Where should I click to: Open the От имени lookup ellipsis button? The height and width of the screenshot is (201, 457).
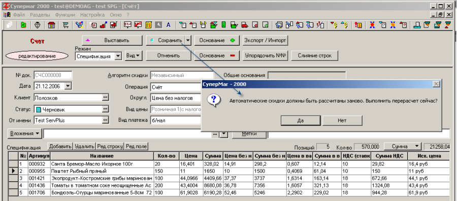(105, 120)
